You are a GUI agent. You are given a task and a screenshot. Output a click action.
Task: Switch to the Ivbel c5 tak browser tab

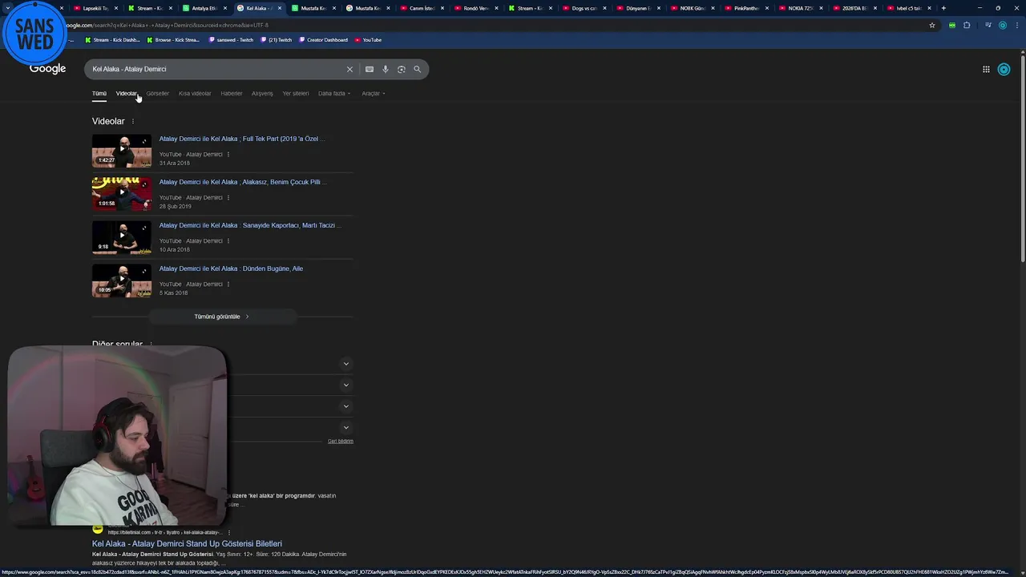(x=909, y=8)
